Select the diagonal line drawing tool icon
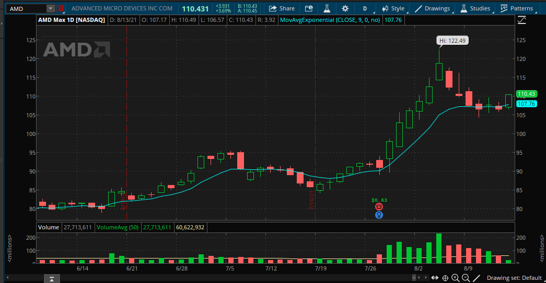 pos(477,278)
